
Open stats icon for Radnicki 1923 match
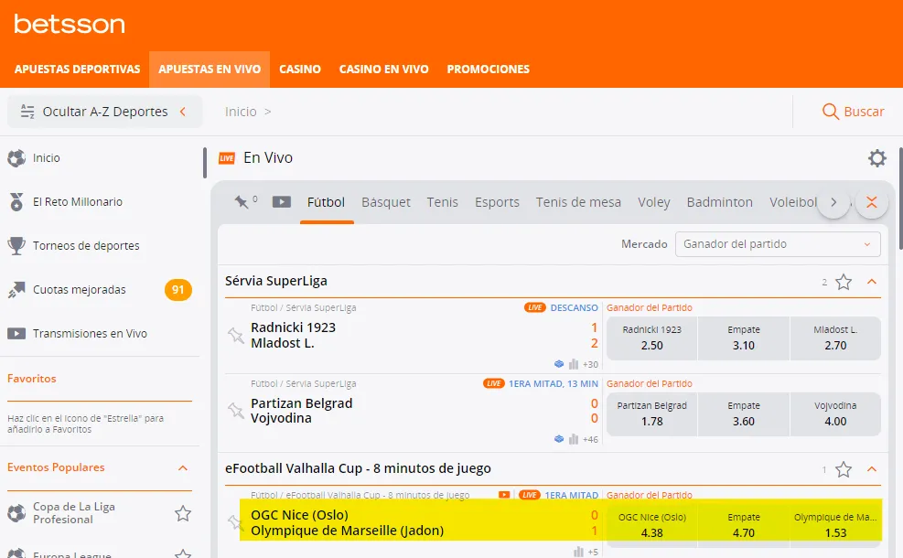[574, 364]
